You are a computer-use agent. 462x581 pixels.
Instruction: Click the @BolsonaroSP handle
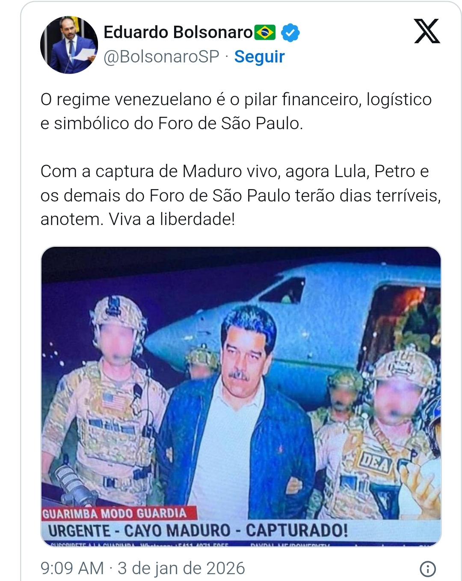point(161,56)
